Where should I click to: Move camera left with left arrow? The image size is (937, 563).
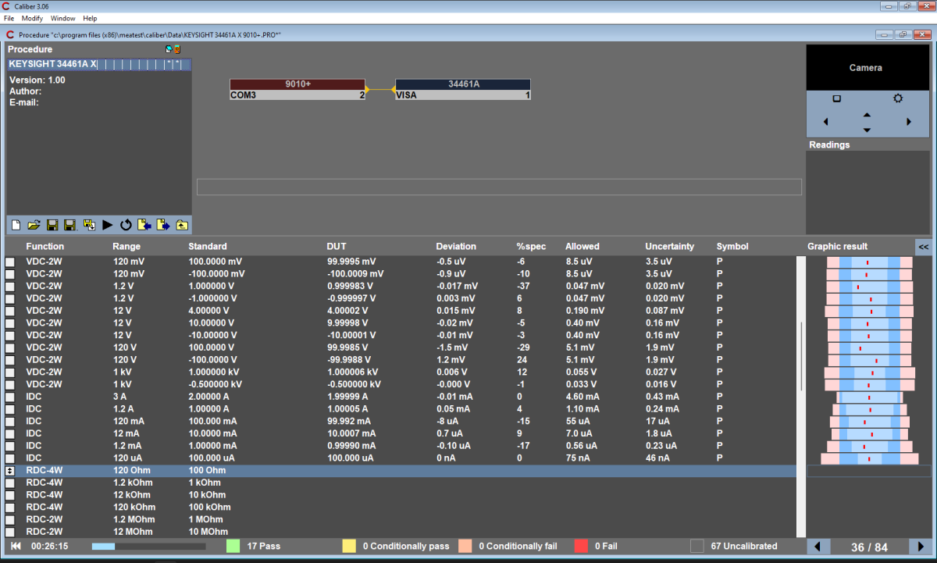pos(826,122)
